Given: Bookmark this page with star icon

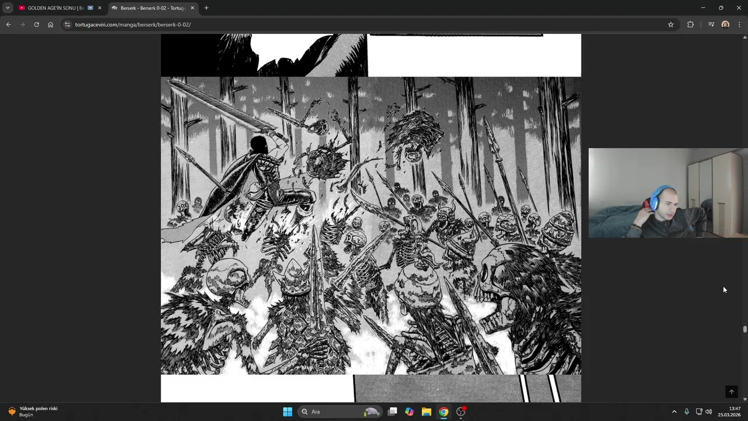Looking at the screenshot, I should (x=671, y=25).
